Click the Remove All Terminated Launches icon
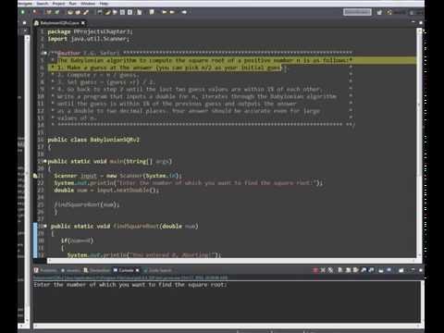The image size is (444, 333). click(x=330, y=270)
